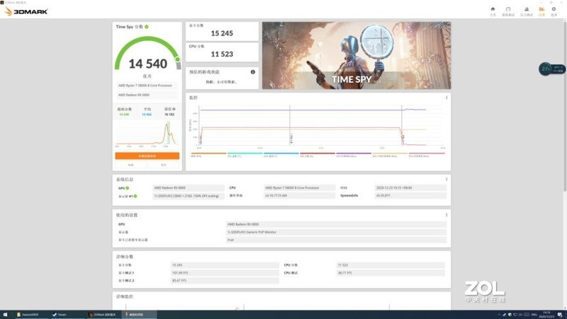Click the version value v2.16.7113 x64
This screenshot has height=319, width=567.
pyautogui.click(x=299, y=196)
